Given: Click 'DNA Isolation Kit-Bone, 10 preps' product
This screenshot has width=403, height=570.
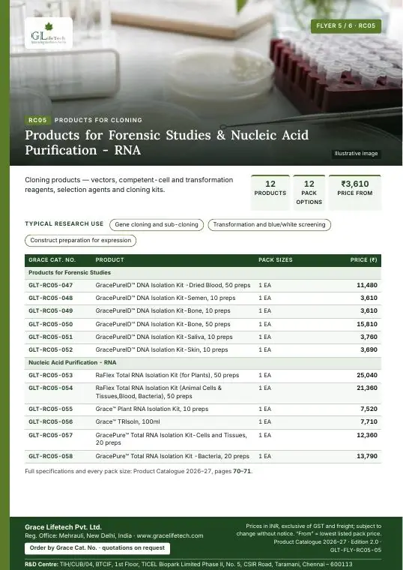Looking at the screenshot, I should (x=163, y=310).
